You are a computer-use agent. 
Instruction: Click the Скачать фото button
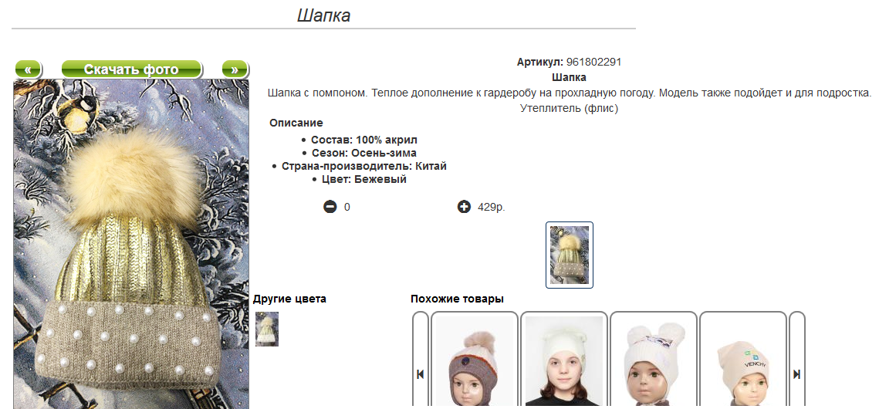(x=131, y=69)
